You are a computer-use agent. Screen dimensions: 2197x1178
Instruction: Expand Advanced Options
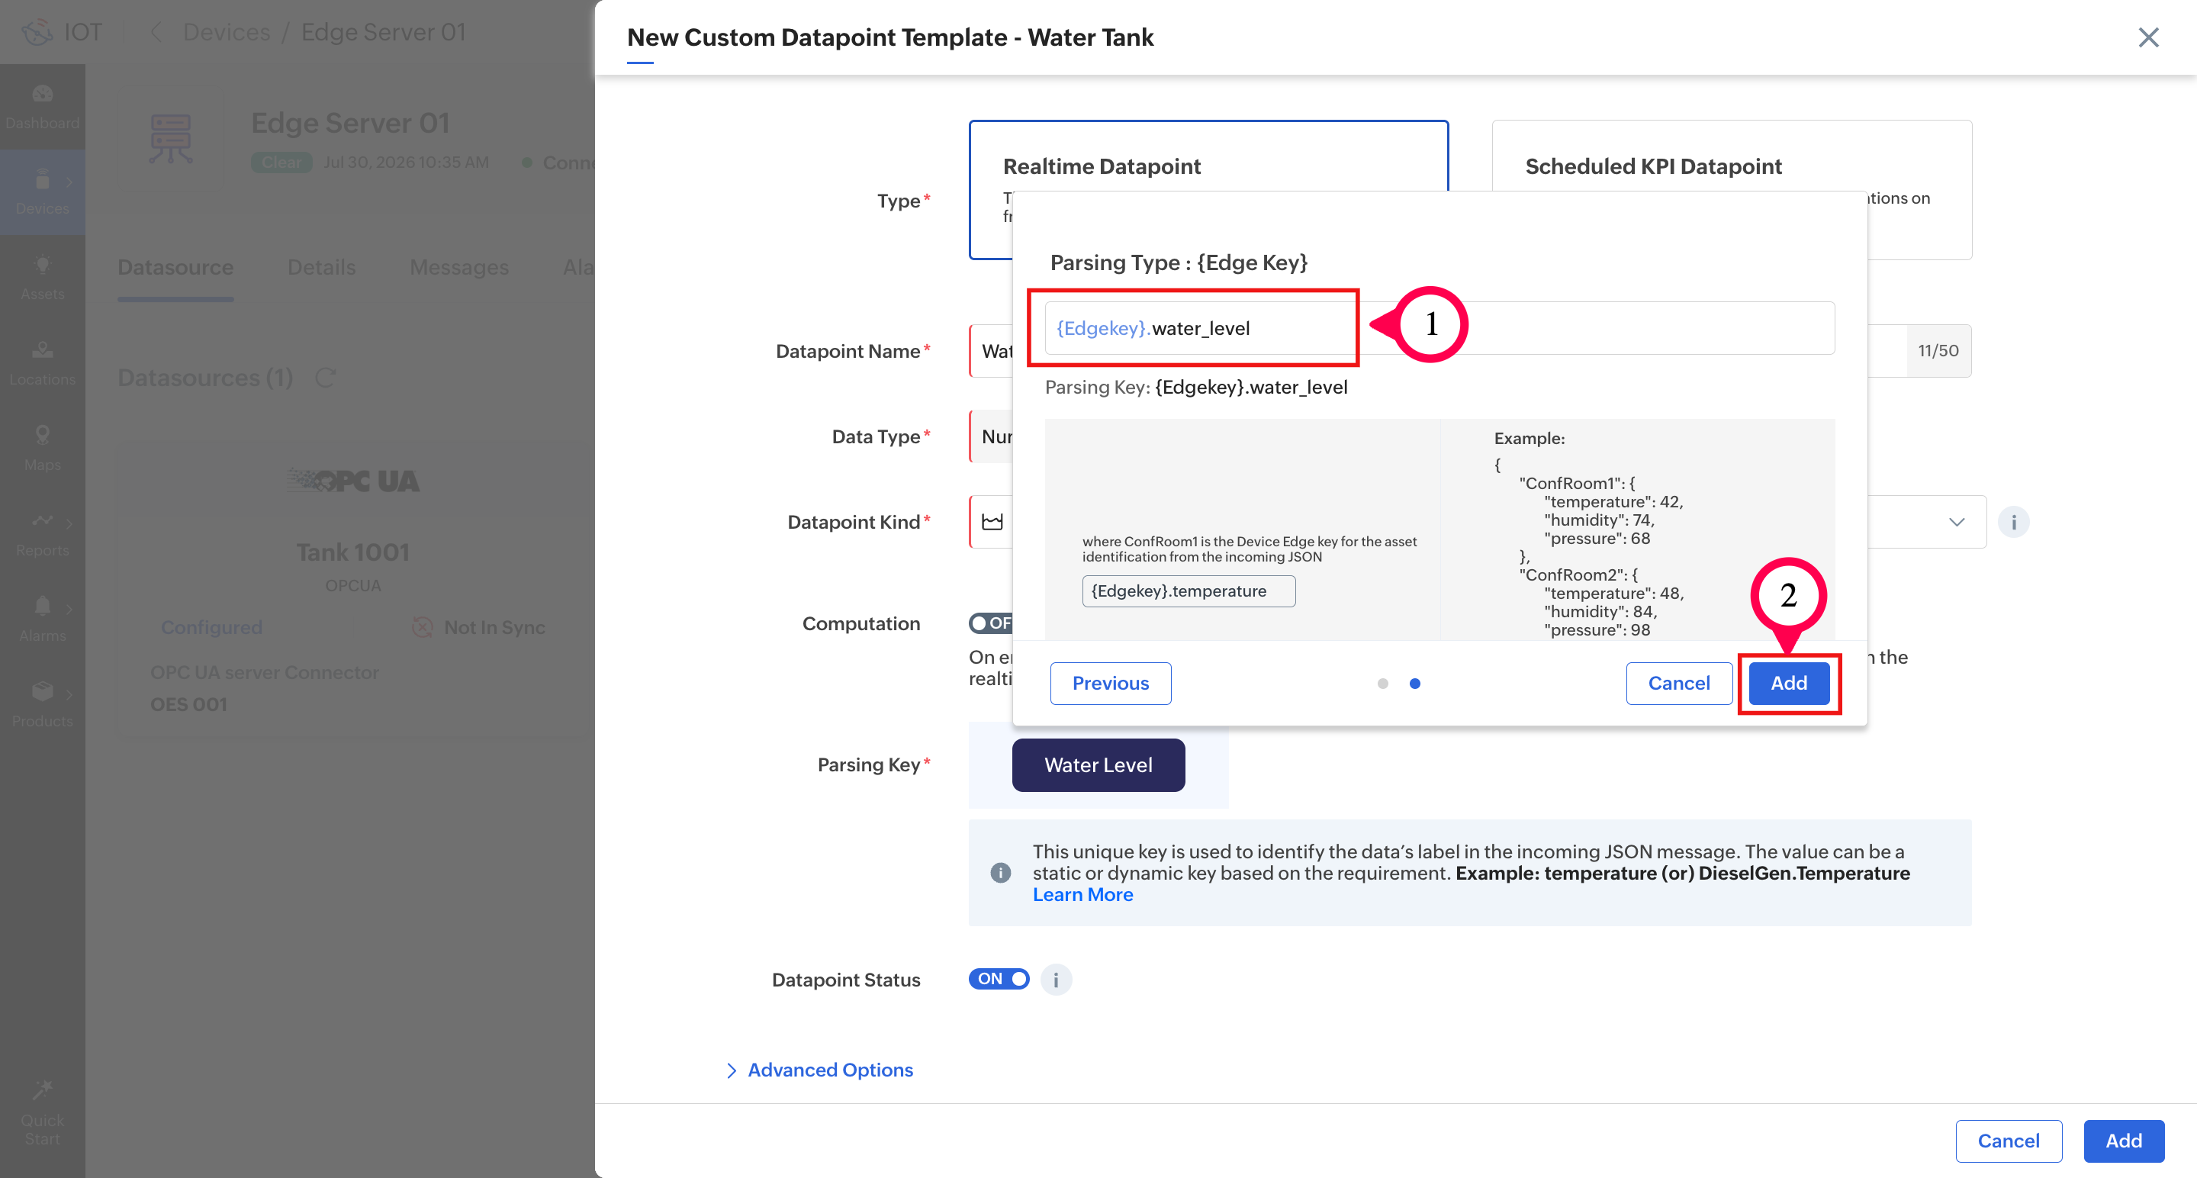point(819,1070)
